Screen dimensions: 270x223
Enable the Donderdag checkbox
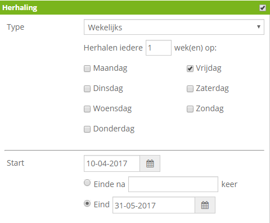coord(87,129)
